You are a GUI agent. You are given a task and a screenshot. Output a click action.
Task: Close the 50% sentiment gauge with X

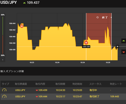pyautogui.click(x=3, y=60)
